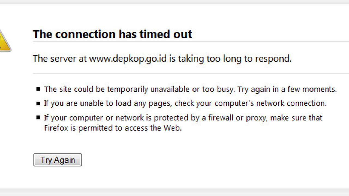Click the first bullet square marker
Screen dimensions: 349x196
click(38, 89)
